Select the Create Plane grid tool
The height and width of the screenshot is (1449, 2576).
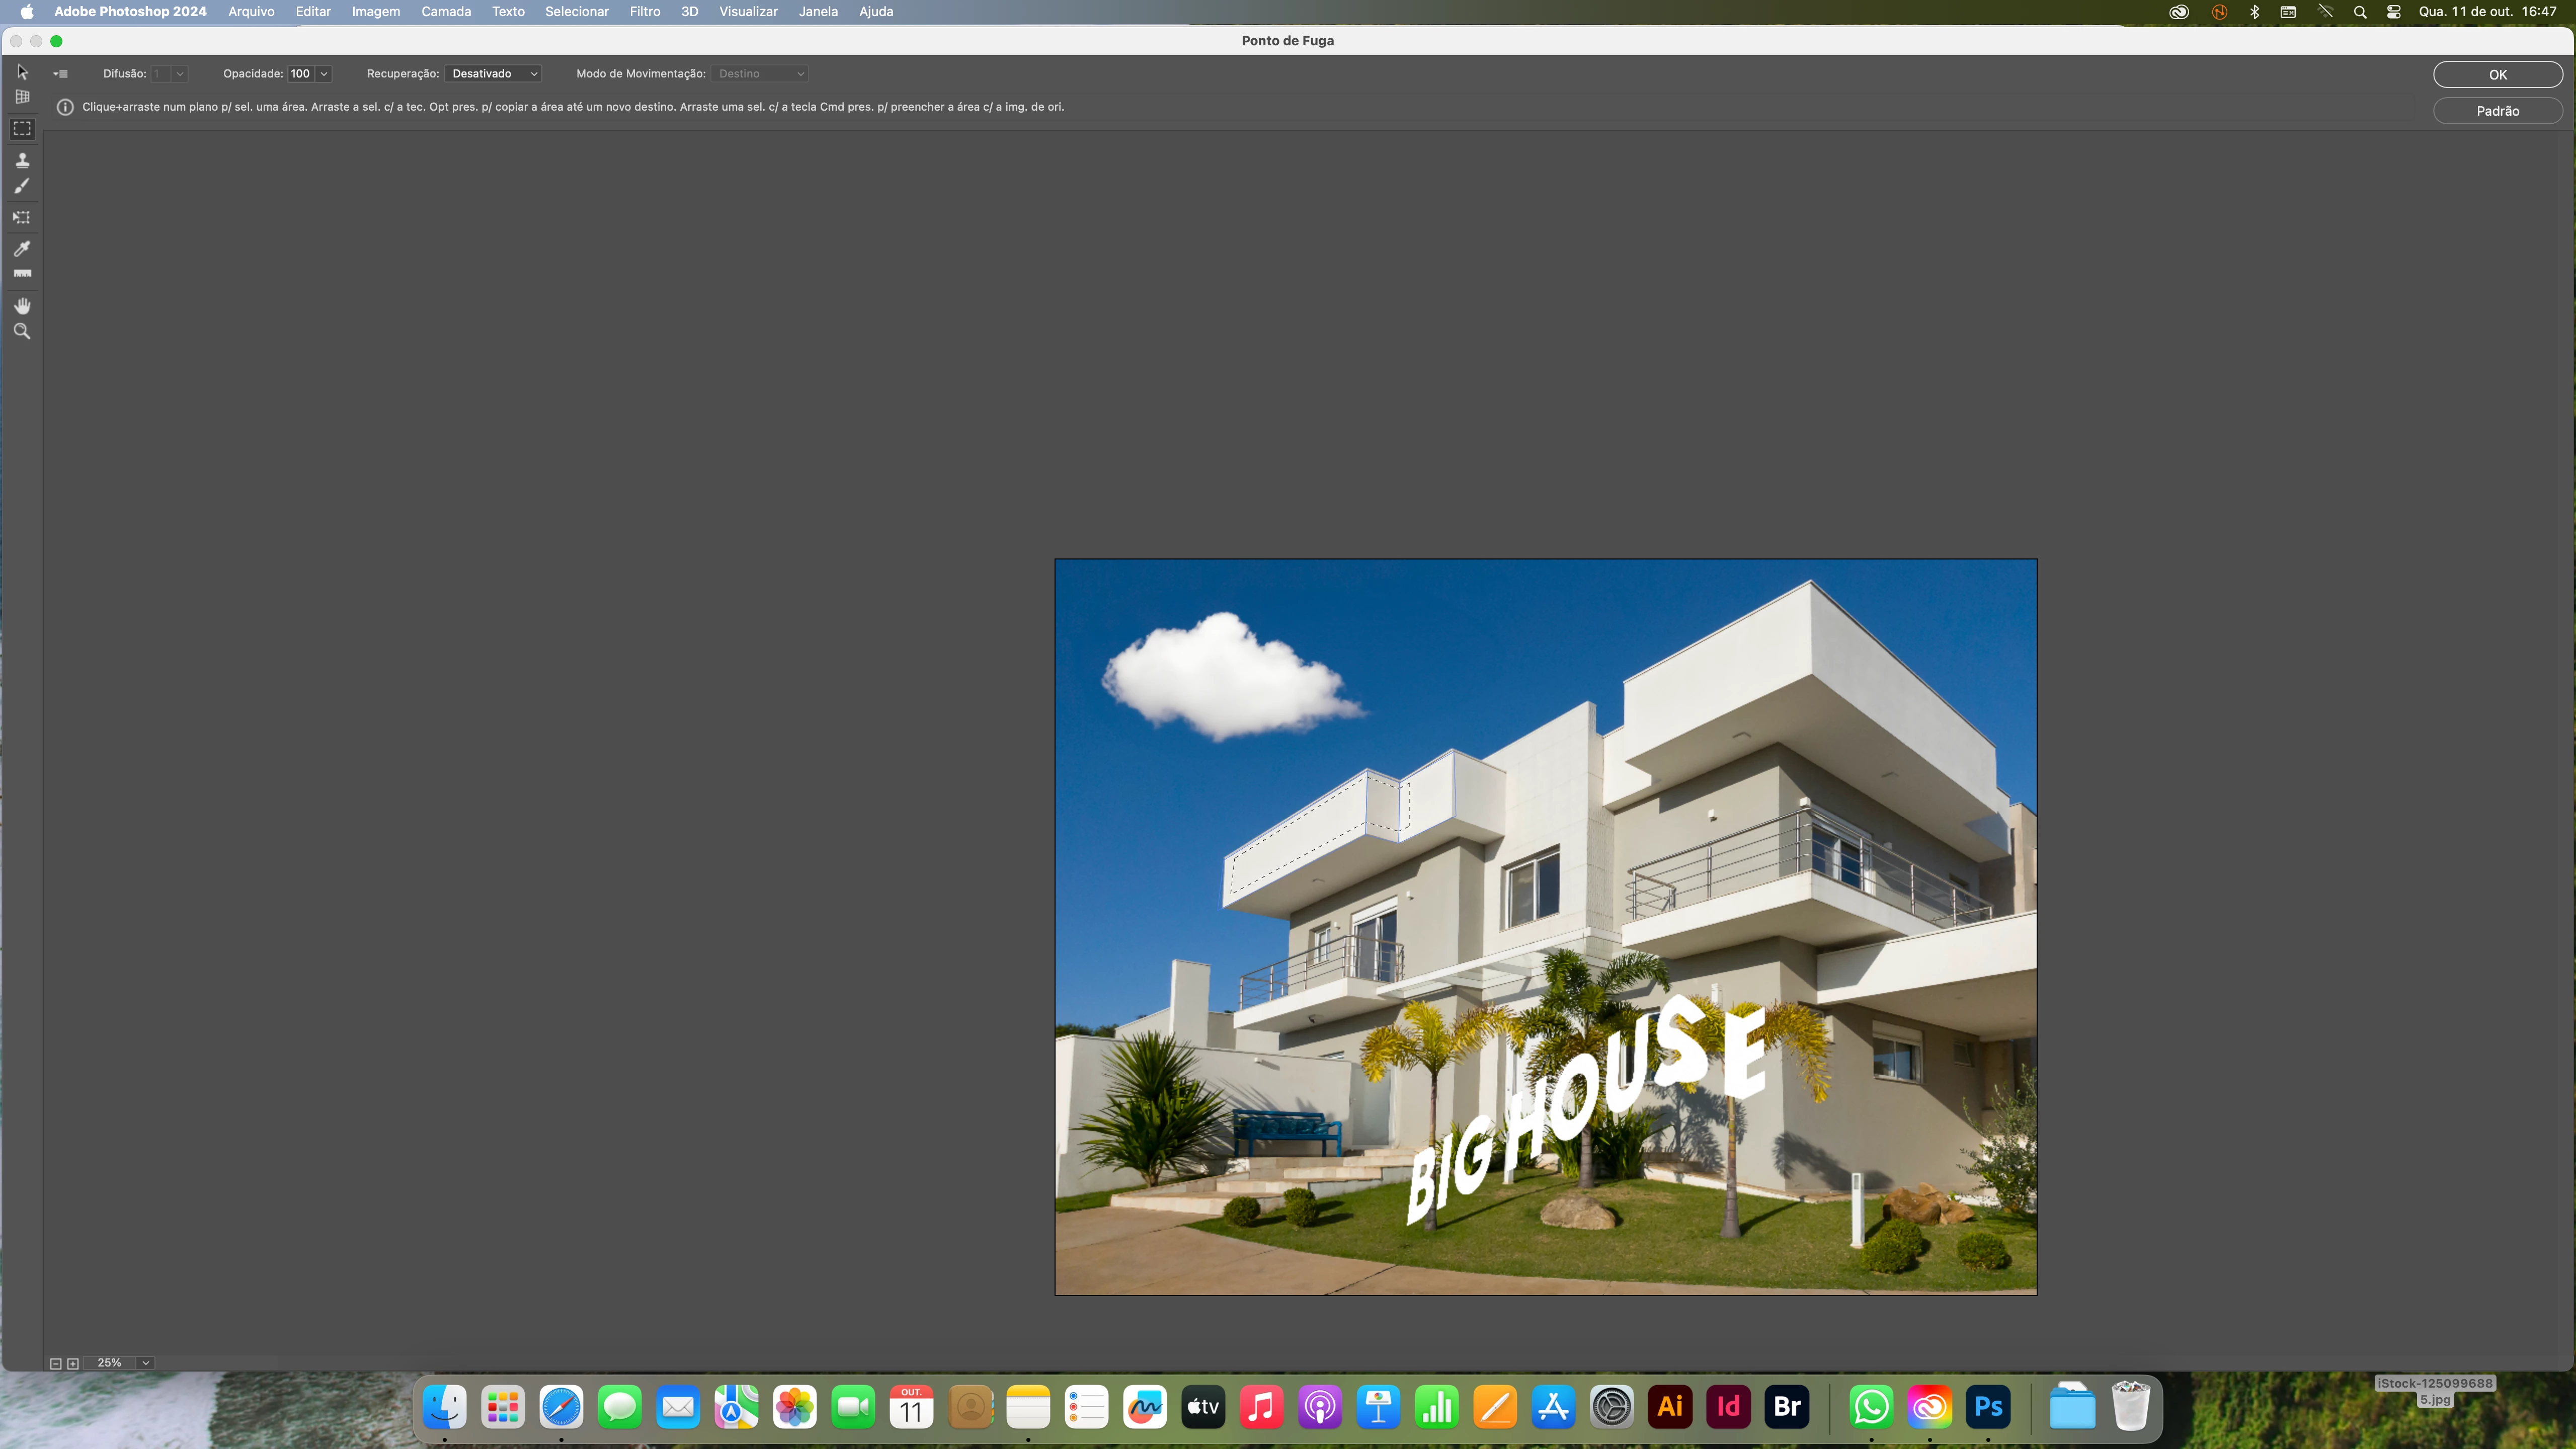(22, 97)
